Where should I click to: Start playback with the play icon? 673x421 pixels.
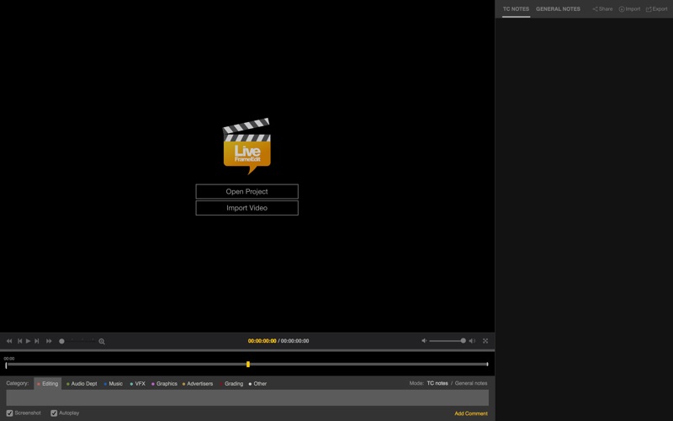point(29,341)
